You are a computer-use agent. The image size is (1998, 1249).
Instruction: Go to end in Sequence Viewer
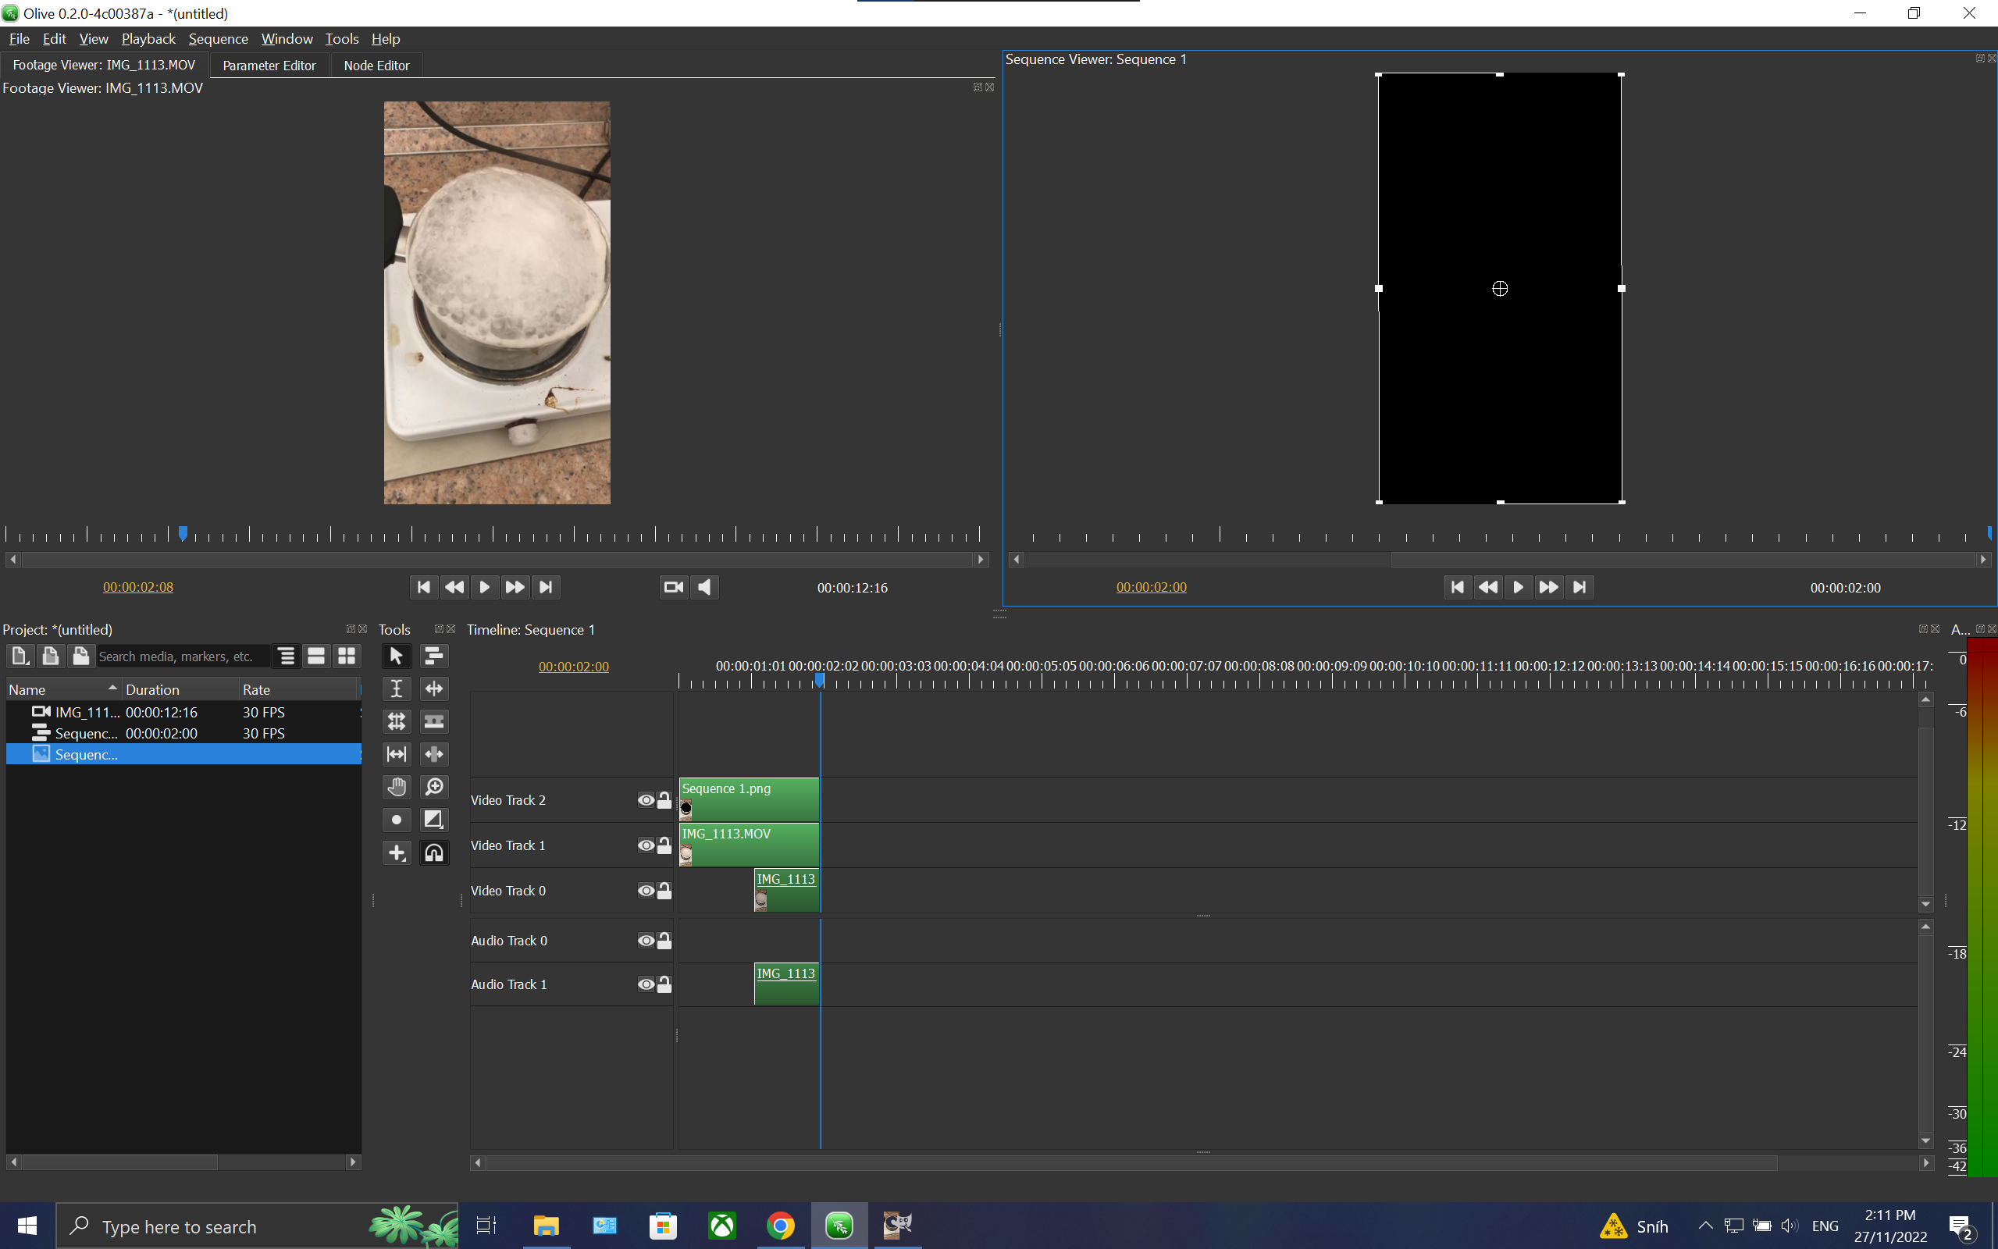click(1580, 587)
